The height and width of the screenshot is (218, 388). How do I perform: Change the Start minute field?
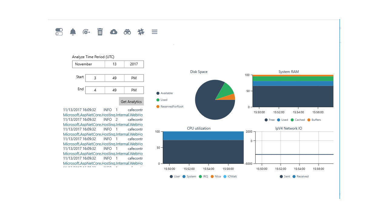tap(115, 78)
